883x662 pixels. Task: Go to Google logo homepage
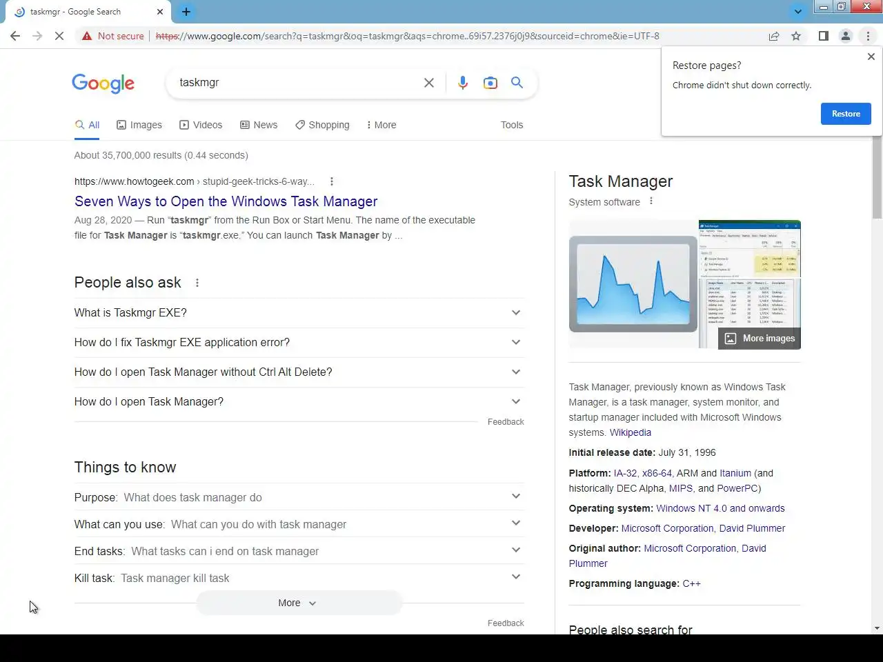pyautogui.click(x=103, y=83)
